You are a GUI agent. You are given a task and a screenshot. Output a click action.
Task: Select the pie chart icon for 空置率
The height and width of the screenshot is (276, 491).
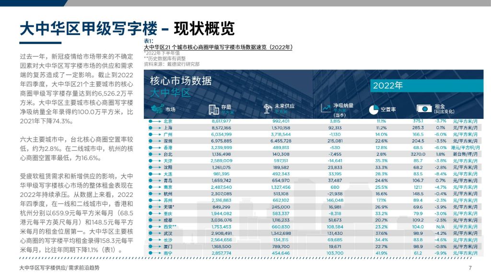point(374,109)
